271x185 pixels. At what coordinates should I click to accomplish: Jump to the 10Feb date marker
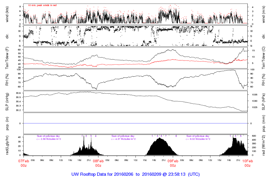247,161
